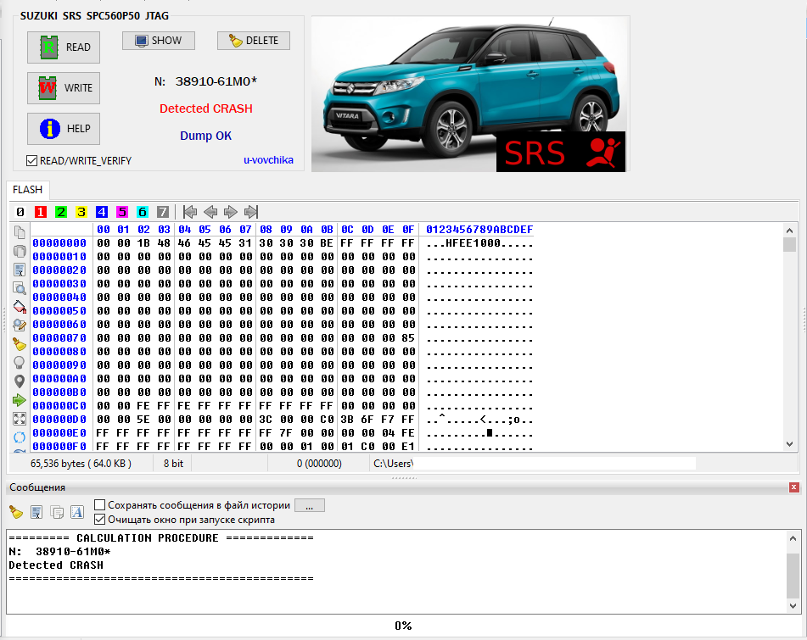Screen dimensions: 807x640
Task: Click the paint bucket fill icon
Action: pyautogui.click(x=20, y=307)
